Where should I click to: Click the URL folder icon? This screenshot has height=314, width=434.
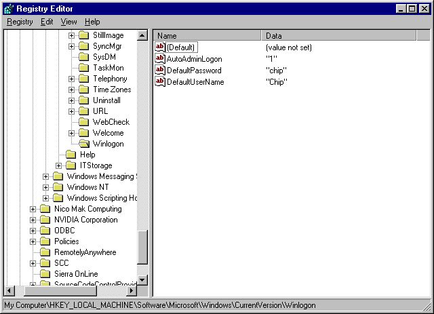(x=84, y=111)
